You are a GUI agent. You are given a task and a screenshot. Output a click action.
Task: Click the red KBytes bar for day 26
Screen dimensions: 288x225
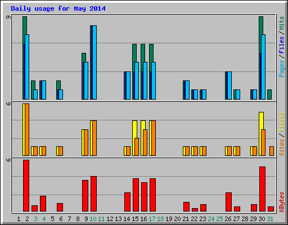(228, 202)
